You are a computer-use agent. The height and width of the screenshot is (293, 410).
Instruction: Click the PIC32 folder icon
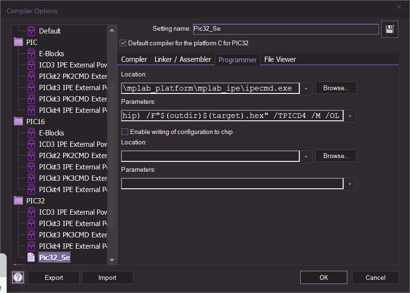point(19,201)
